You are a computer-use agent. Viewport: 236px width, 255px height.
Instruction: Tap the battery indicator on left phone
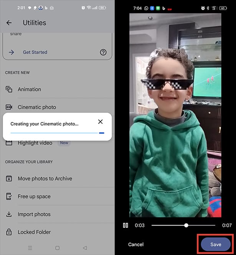pyautogui.click(x=102, y=8)
